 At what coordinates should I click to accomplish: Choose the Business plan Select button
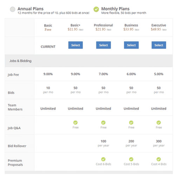pyautogui.click(x=131, y=45)
